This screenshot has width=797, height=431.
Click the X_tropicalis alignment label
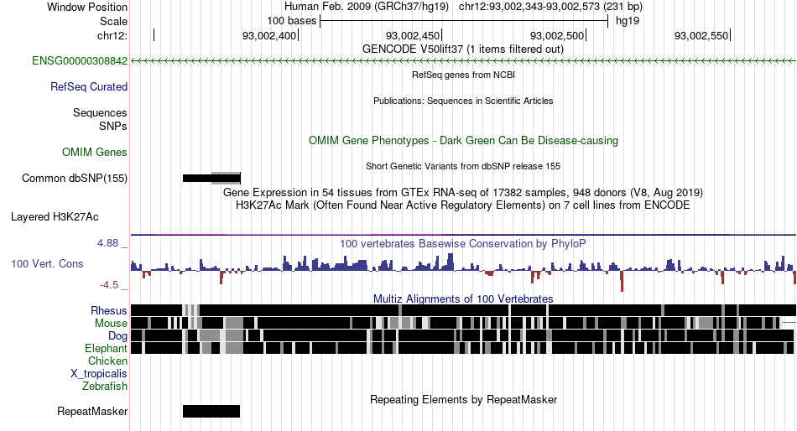pos(99,374)
